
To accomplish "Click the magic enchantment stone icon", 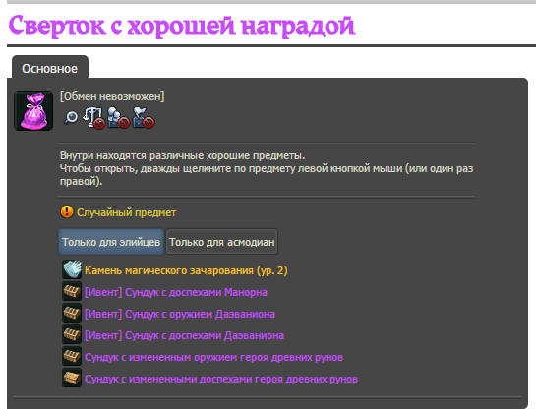I will point(72,269).
